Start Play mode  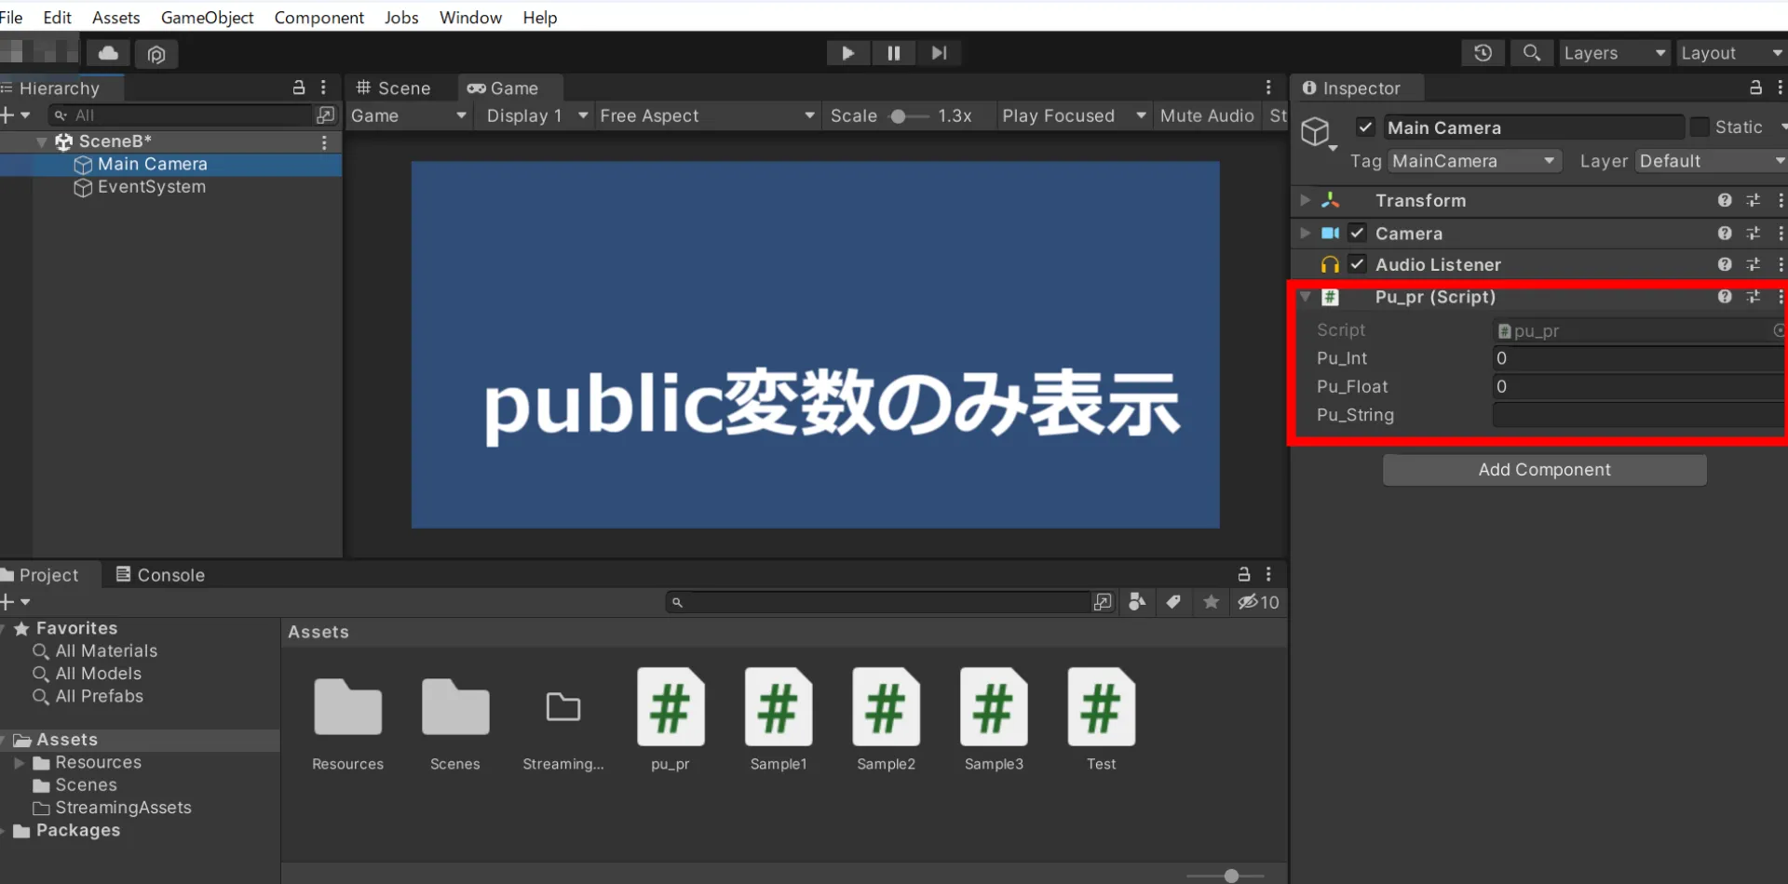coord(848,53)
